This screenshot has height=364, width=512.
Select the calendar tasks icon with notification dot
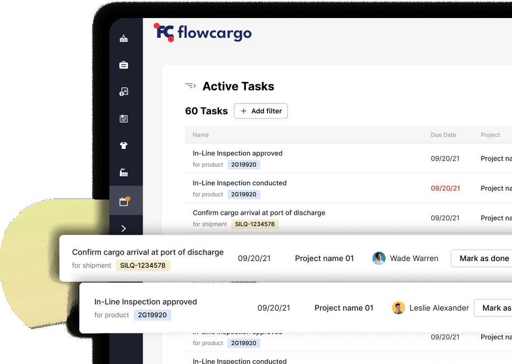coord(124,202)
